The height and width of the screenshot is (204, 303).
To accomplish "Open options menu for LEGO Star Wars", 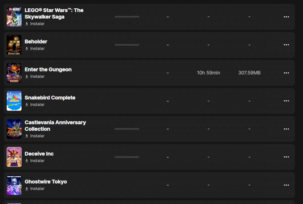I will coord(286,17).
